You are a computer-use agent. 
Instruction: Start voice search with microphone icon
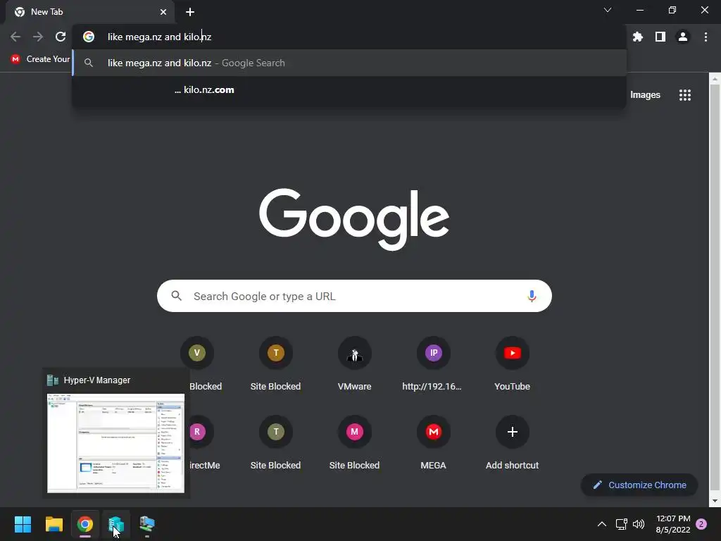pyautogui.click(x=532, y=296)
